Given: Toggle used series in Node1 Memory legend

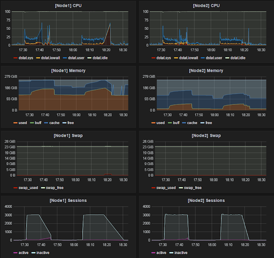Looking at the screenshot, I should coord(20,123).
